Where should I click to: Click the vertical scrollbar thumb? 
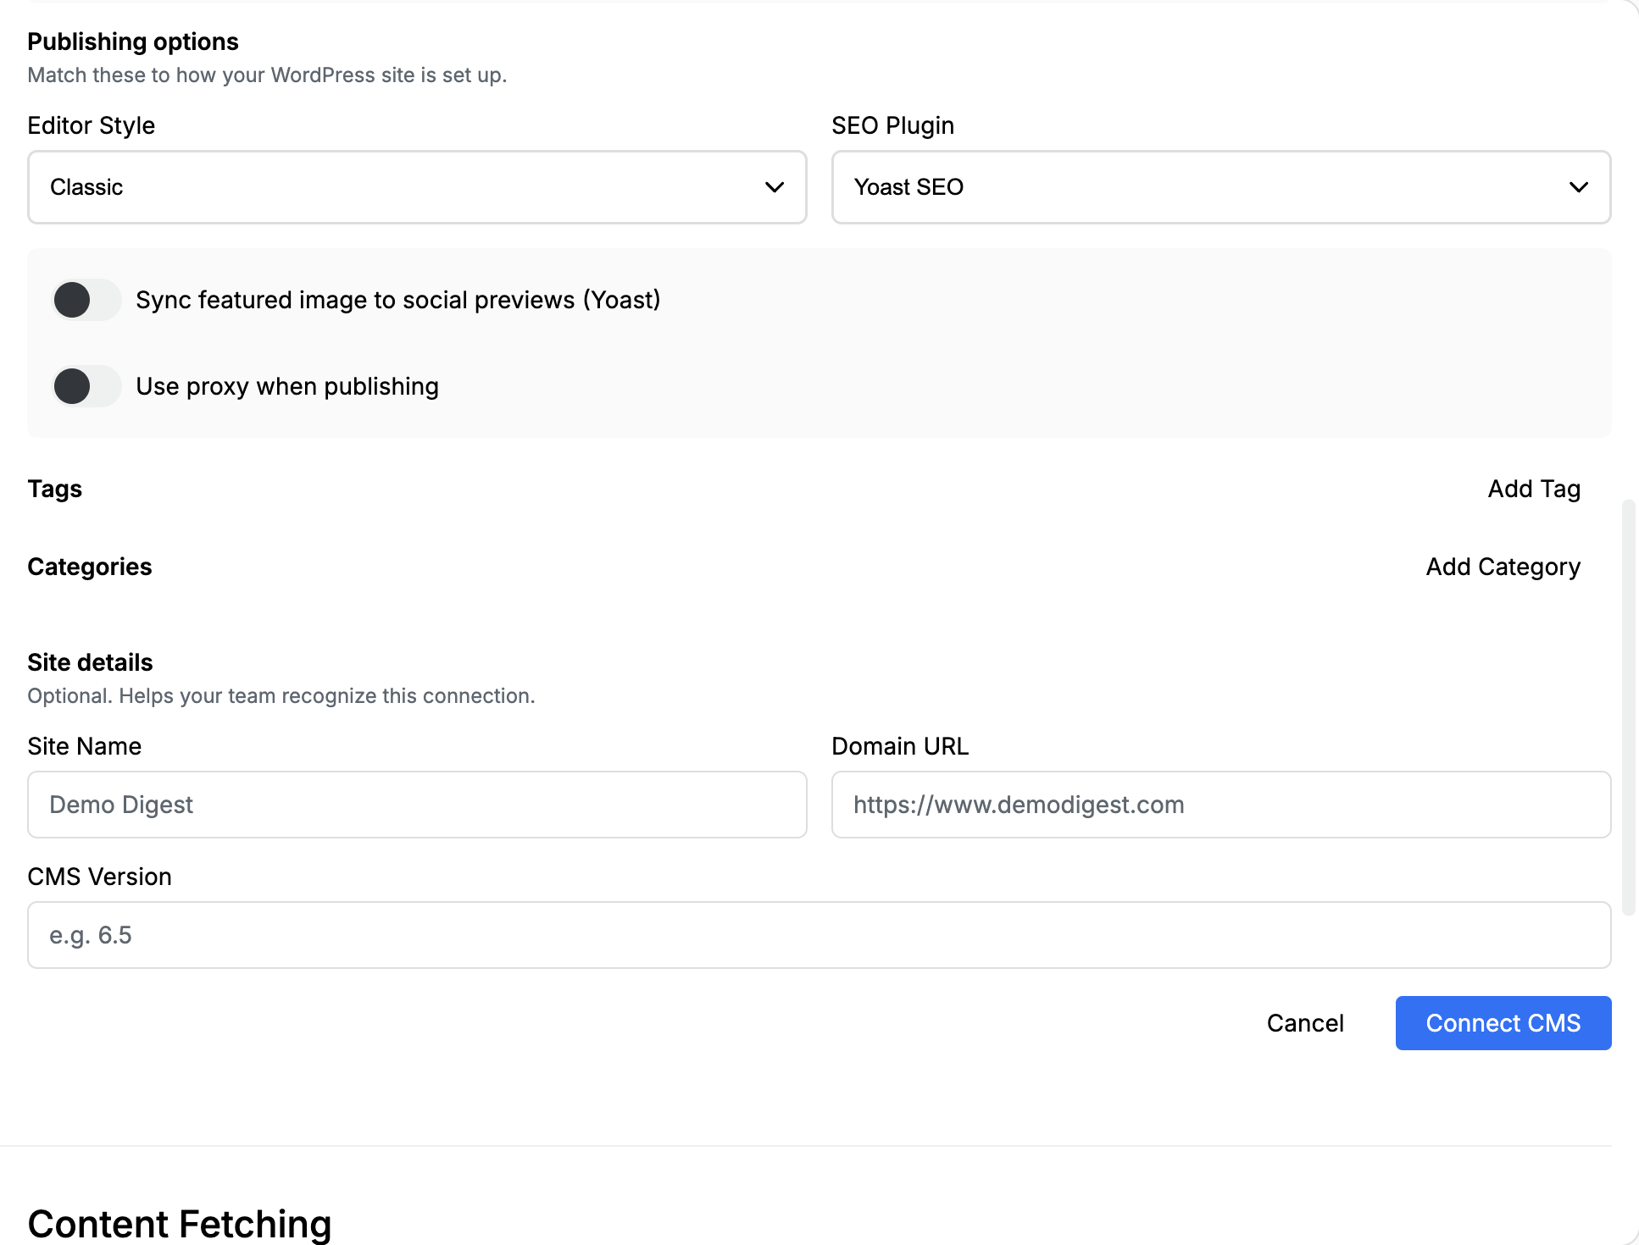[x=1628, y=707]
